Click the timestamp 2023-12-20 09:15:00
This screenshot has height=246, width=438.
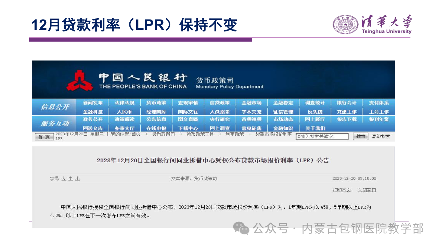pos(354,179)
